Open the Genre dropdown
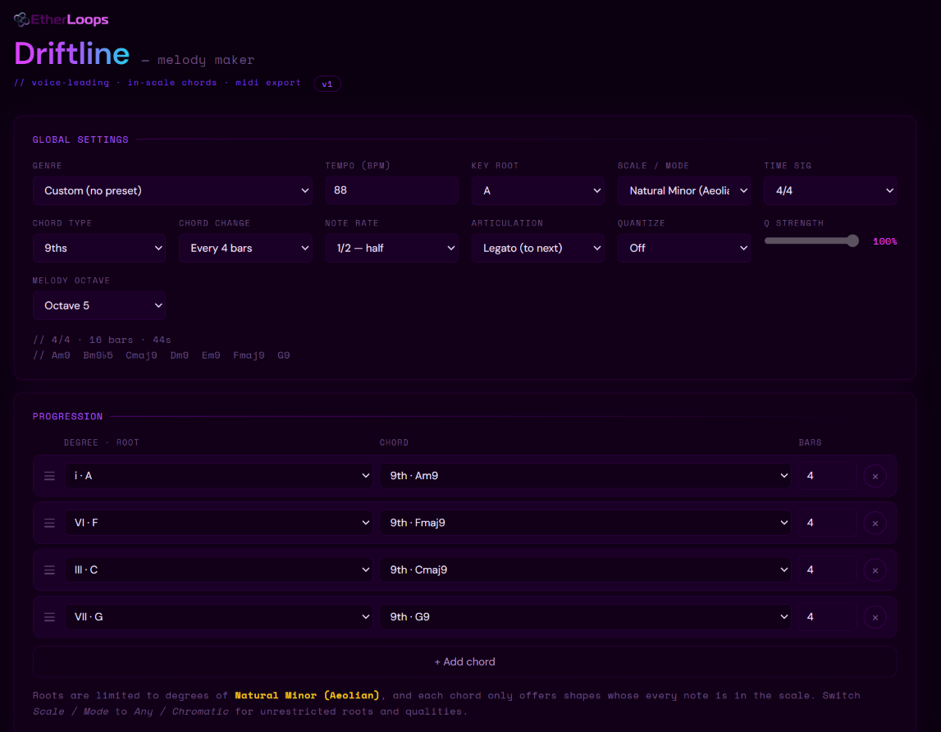The width and height of the screenshot is (941, 732). click(172, 190)
